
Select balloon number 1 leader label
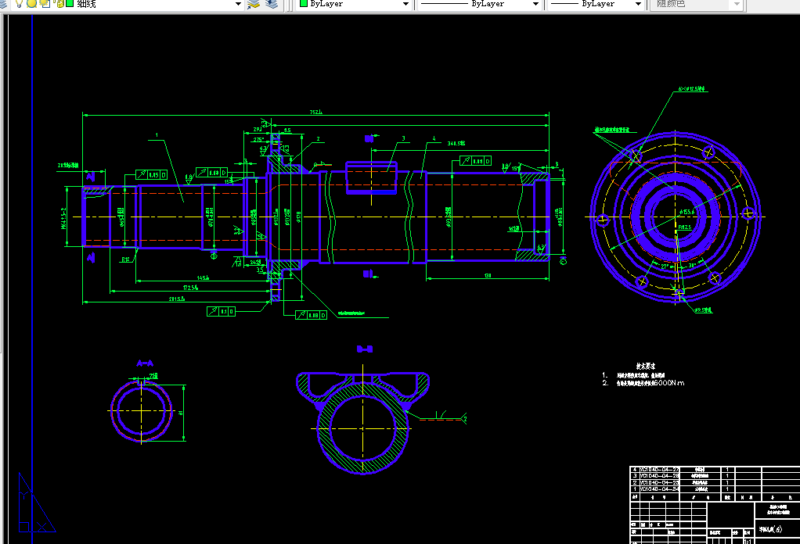[x=157, y=135]
